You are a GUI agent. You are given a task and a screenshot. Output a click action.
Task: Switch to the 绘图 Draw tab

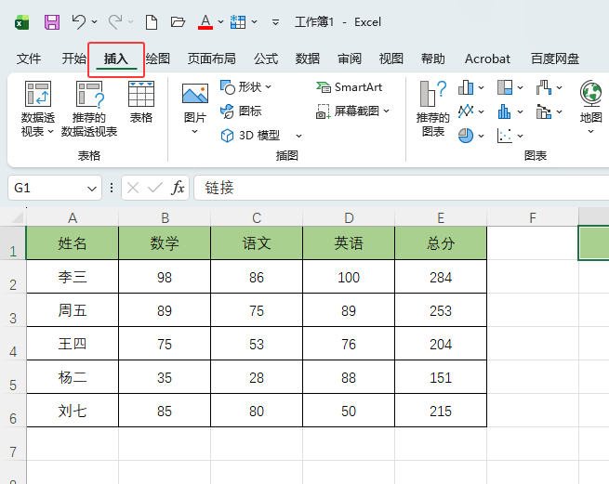tap(158, 59)
